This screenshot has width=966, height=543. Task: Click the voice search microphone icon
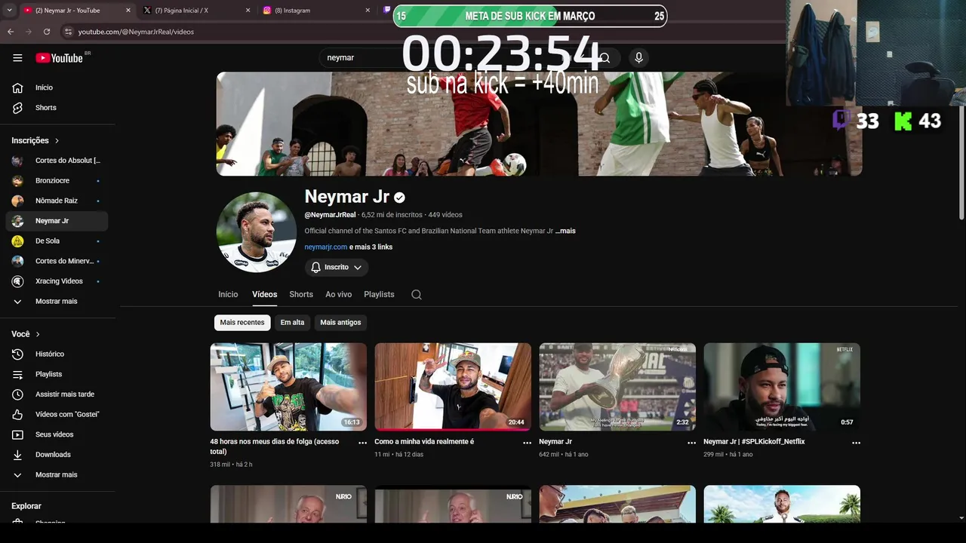pos(638,57)
